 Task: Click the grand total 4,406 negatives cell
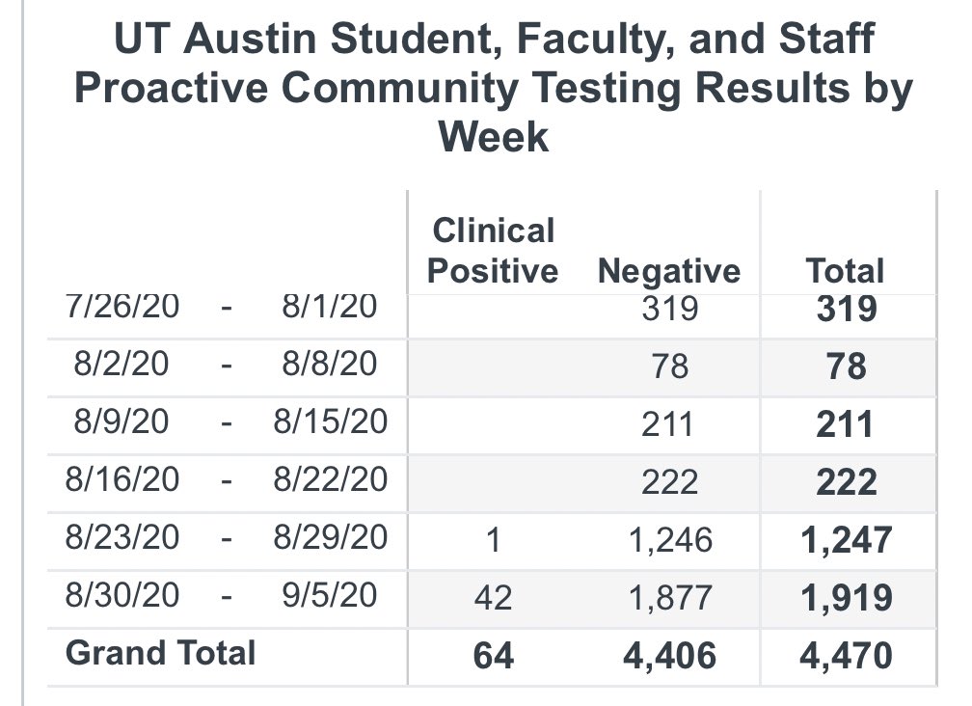coord(669,656)
